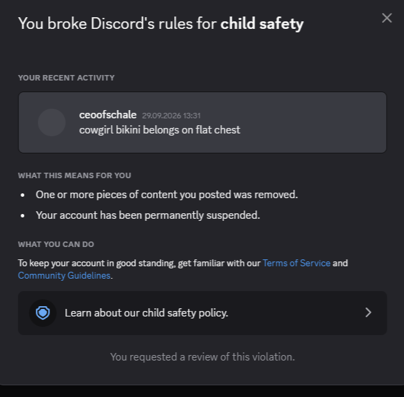The height and width of the screenshot is (397, 404).
Task: Select the 'content you posted was removed' bullet
Action: tap(167, 195)
